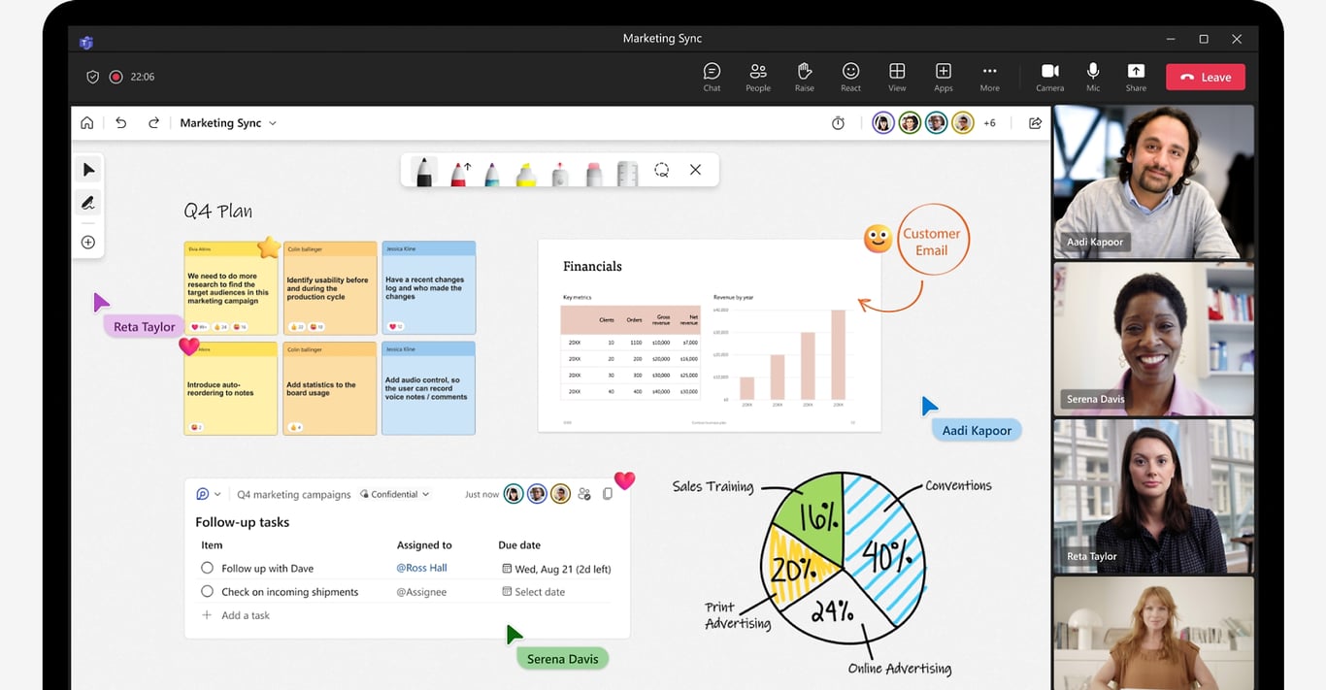The height and width of the screenshot is (690, 1326).
Task: Choose the Select pointer tool
Action: click(x=88, y=170)
